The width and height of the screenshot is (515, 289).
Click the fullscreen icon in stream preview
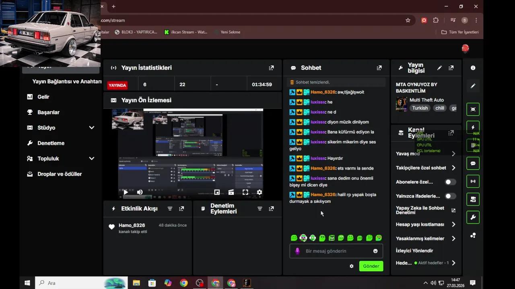click(245, 192)
